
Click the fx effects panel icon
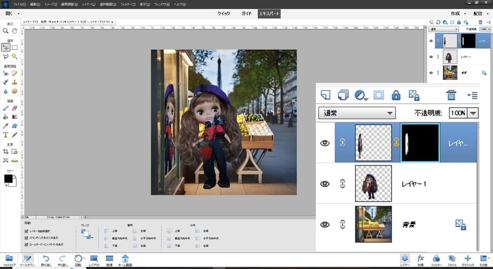coord(420,258)
